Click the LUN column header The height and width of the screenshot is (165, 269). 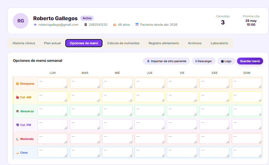(x=53, y=73)
